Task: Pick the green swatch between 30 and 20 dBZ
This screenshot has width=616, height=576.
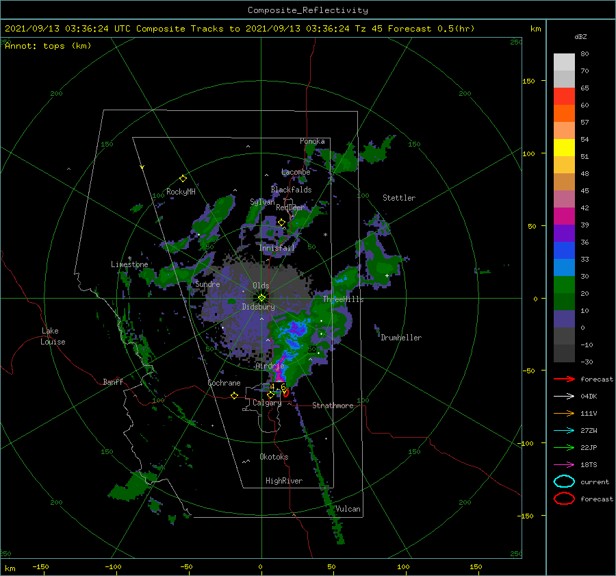Action: tap(564, 285)
